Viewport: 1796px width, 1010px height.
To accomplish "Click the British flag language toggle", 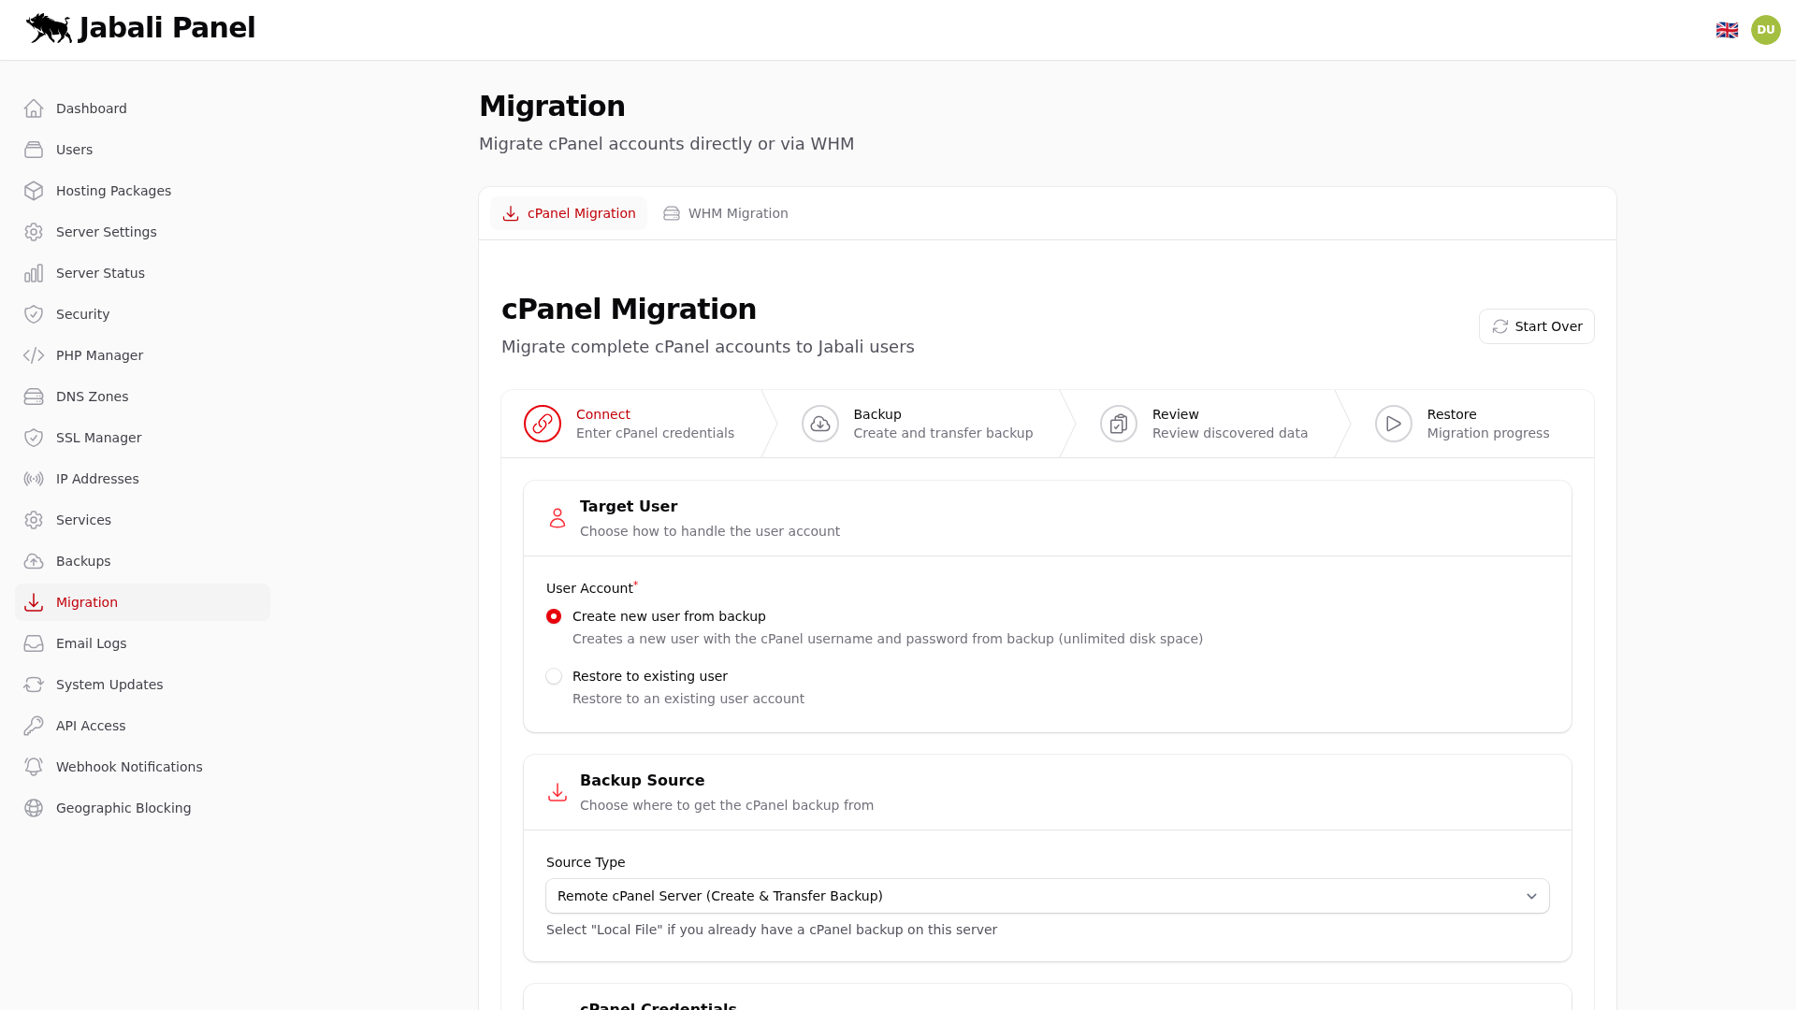I will 1728,29.
